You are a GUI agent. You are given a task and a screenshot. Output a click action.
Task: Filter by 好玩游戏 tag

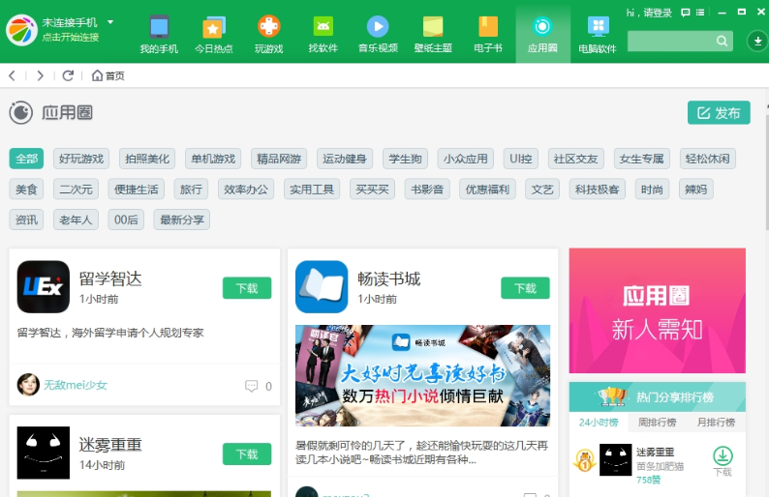[x=81, y=159]
